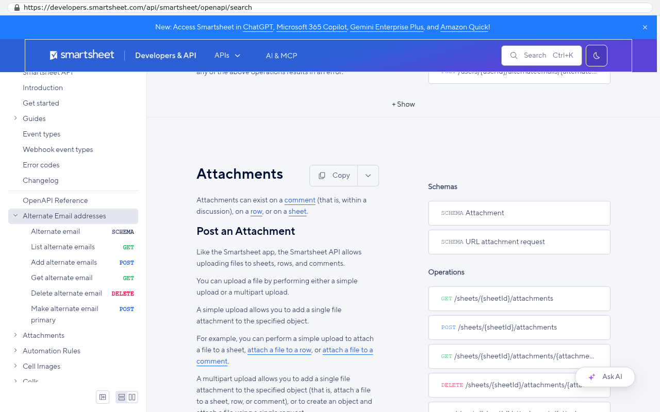Open the Ask AI assistant button
Viewport: 660px width, 412px height.
click(605, 377)
